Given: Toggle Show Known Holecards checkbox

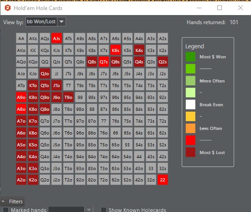Looking at the screenshot, I should tap(103, 210).
